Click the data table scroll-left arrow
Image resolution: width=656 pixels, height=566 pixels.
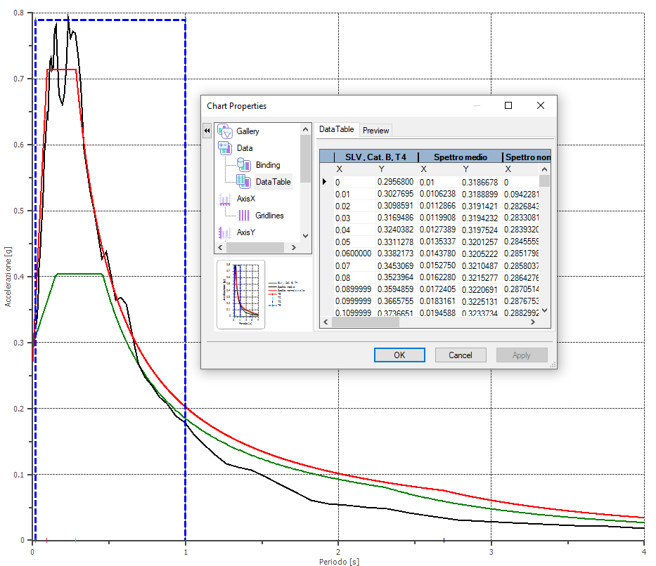[326, 322]
